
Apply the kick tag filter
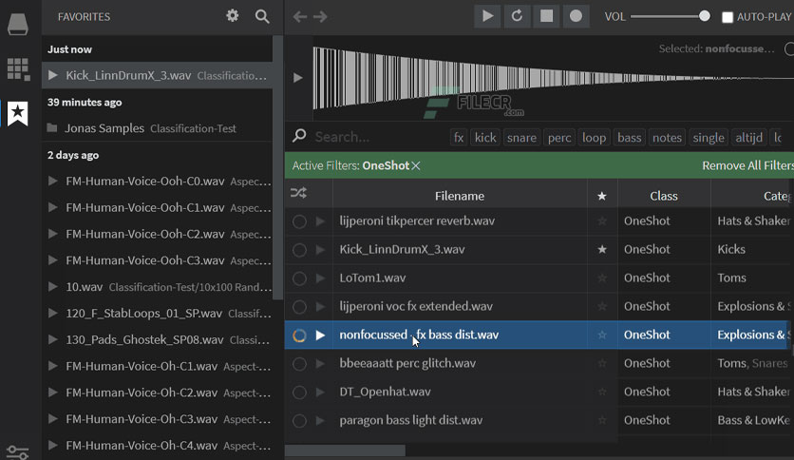(x=485, y=137)
